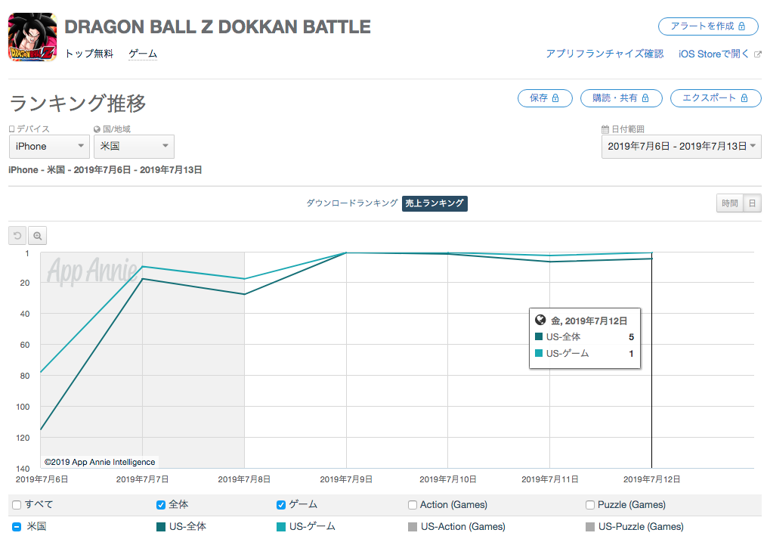Click the globe icon next to 国/地域
This screenshot has height=539, width=767.
(97, 129)
